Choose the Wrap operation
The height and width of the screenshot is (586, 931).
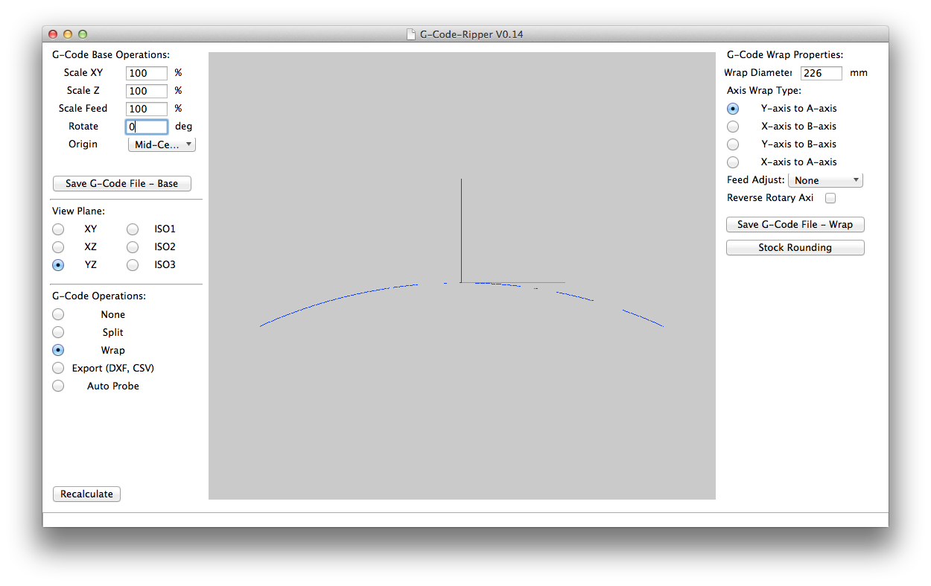(58, 351)
